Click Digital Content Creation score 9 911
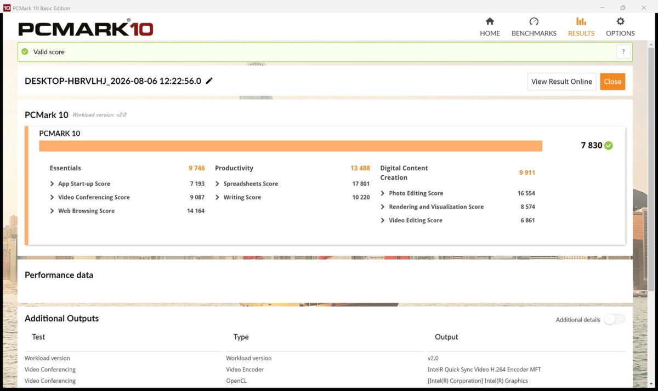The height and width of the screenshot is (391, 658). point(527,173)
